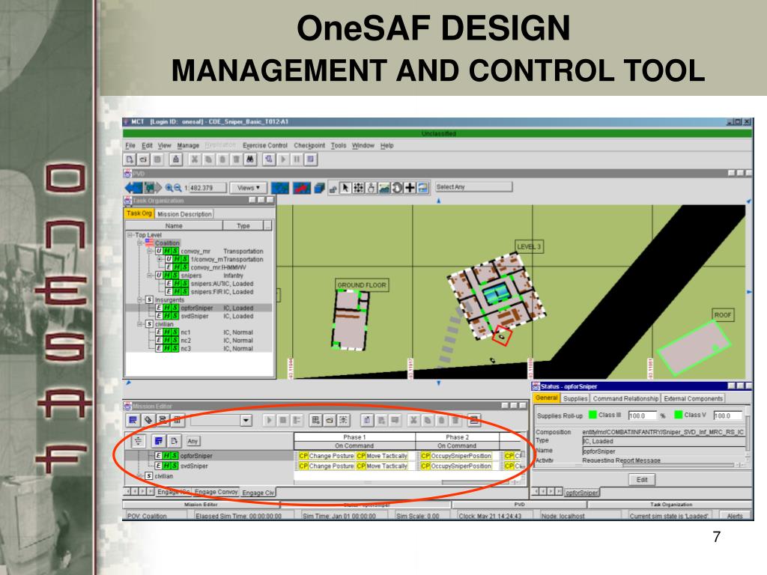Collapse the Coalition node in Task Org tree
Viewport: 767px width, 575px height.
coord(140,243)
